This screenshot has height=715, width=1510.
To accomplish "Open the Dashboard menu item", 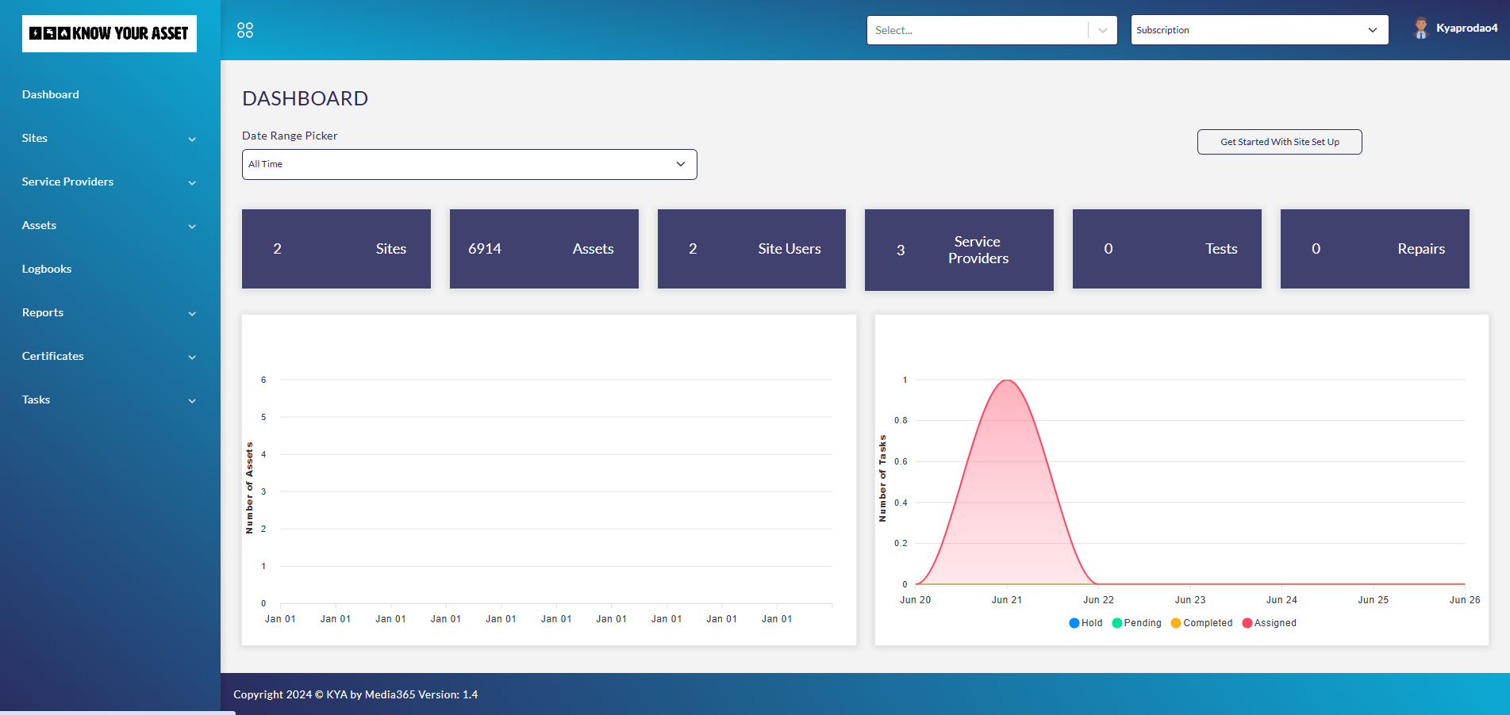I will (x=51, y=94).
